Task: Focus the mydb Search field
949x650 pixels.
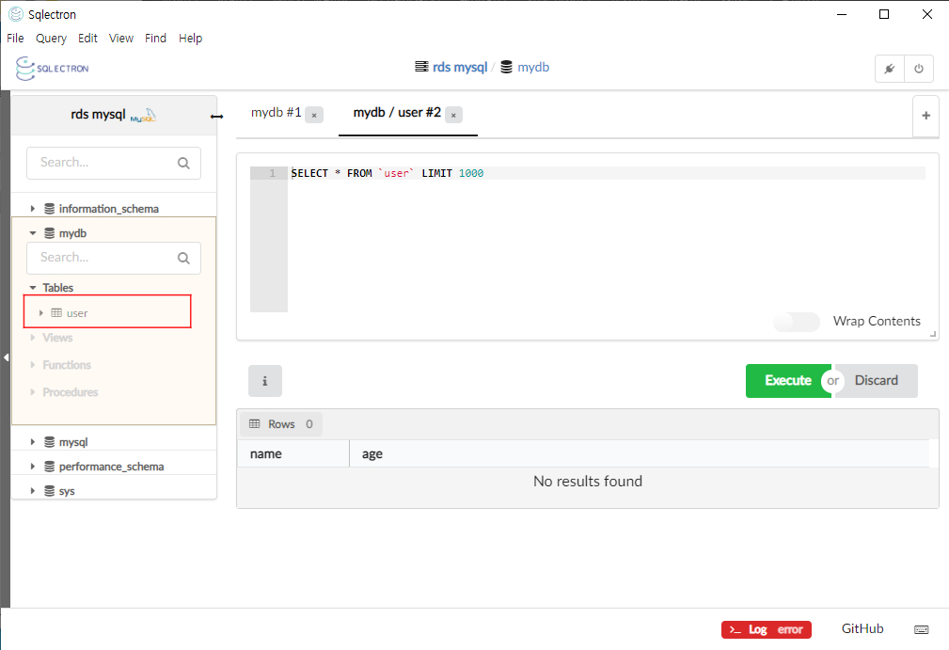Action: click(114, 259)
